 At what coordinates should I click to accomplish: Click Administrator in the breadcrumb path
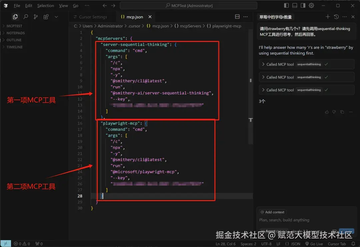tap(110, 26)
